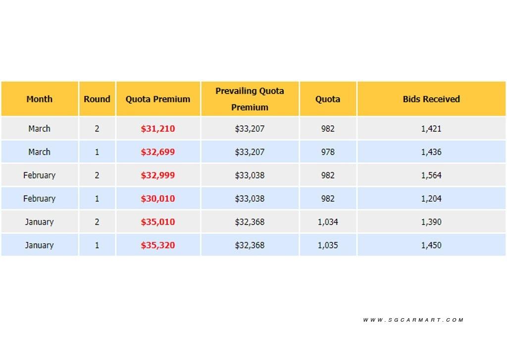Click the Quota Premium column header

pos(158,99)
